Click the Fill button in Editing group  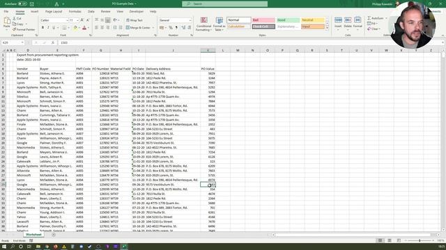[x=371, y=24]
